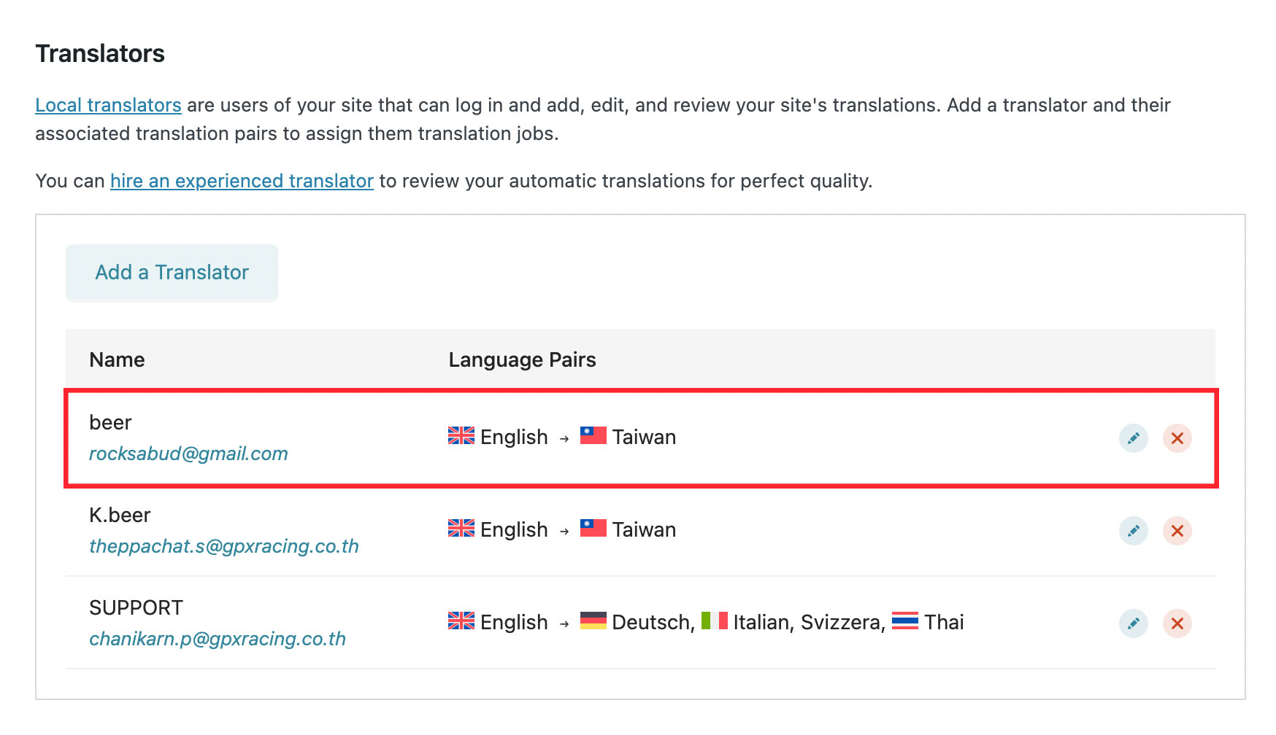Select SUPPORT translator name
The image size is (1276, 735).
pos(136,607)
